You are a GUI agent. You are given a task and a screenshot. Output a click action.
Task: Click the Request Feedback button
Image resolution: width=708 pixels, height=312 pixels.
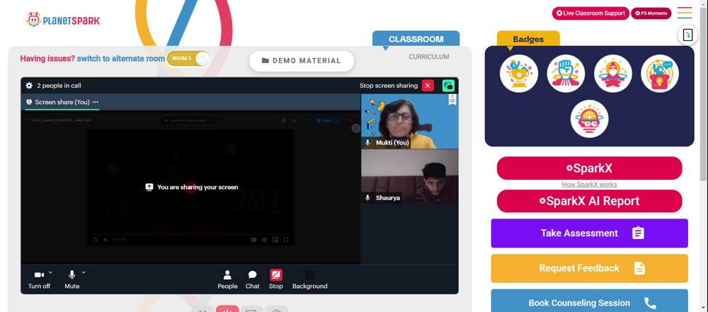coord(589,268)
